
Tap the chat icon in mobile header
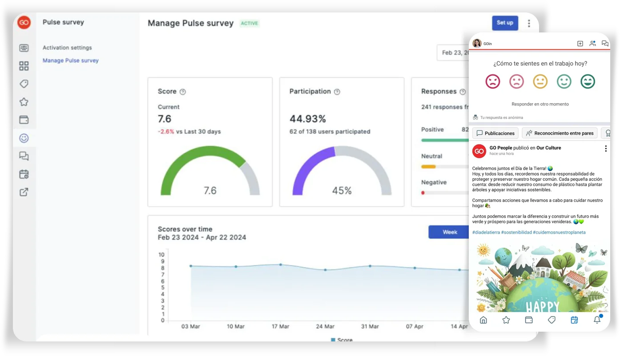(x=605, y=44)
